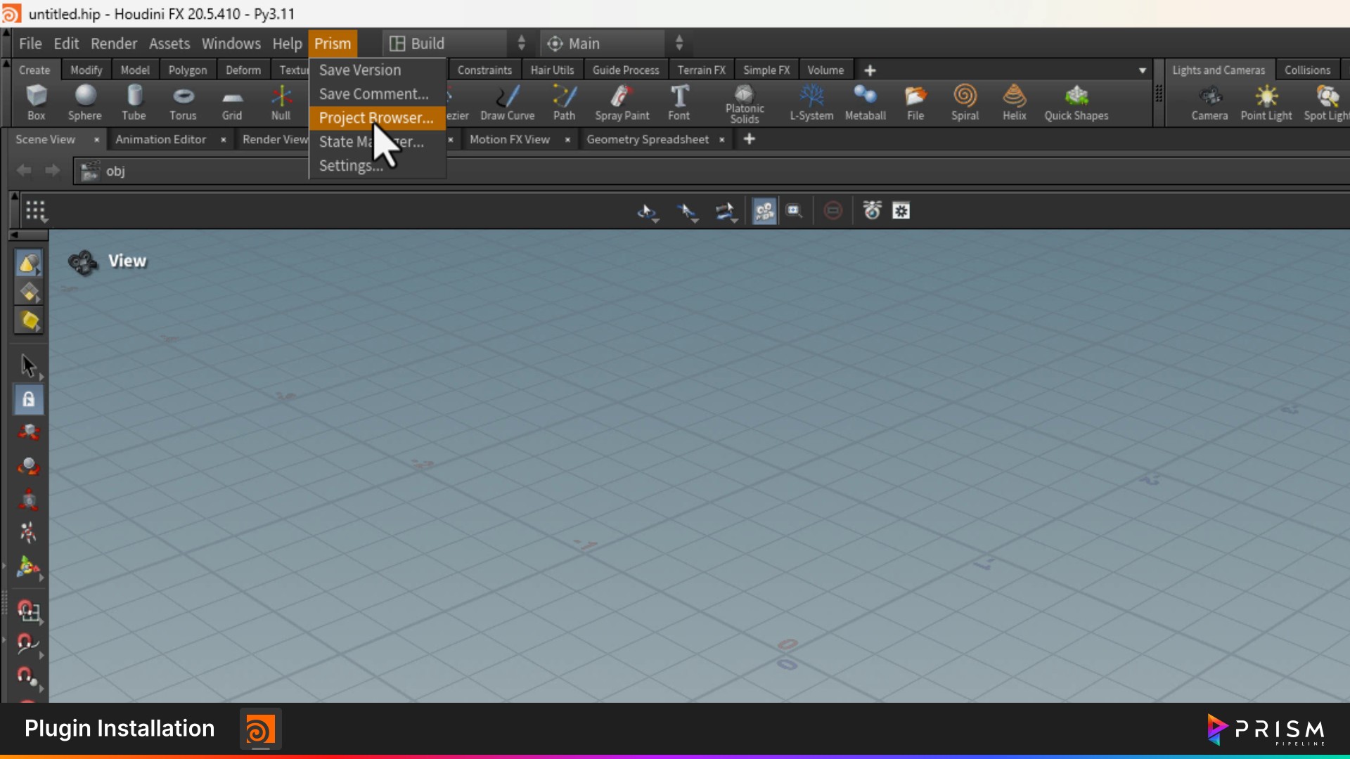Close the Scene View pane tab
Screen dimensions: 1350x759
(x=96, y=140)
